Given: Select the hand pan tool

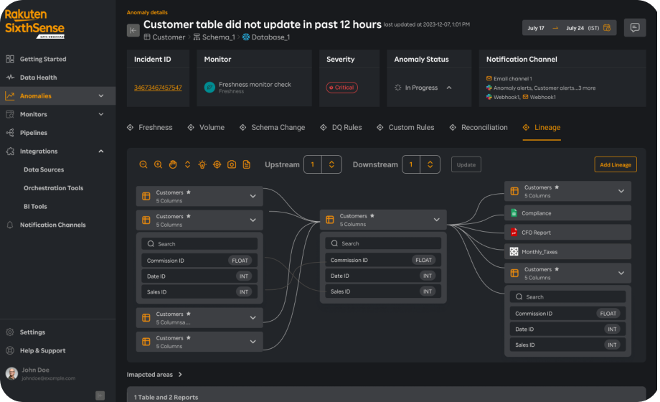Looking at the screenshot, I should pyautogui.click(x=173, y=165).
